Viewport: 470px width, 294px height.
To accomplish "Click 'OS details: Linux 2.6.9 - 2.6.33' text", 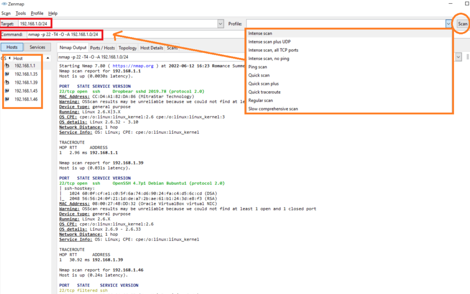I will (100, 229).
